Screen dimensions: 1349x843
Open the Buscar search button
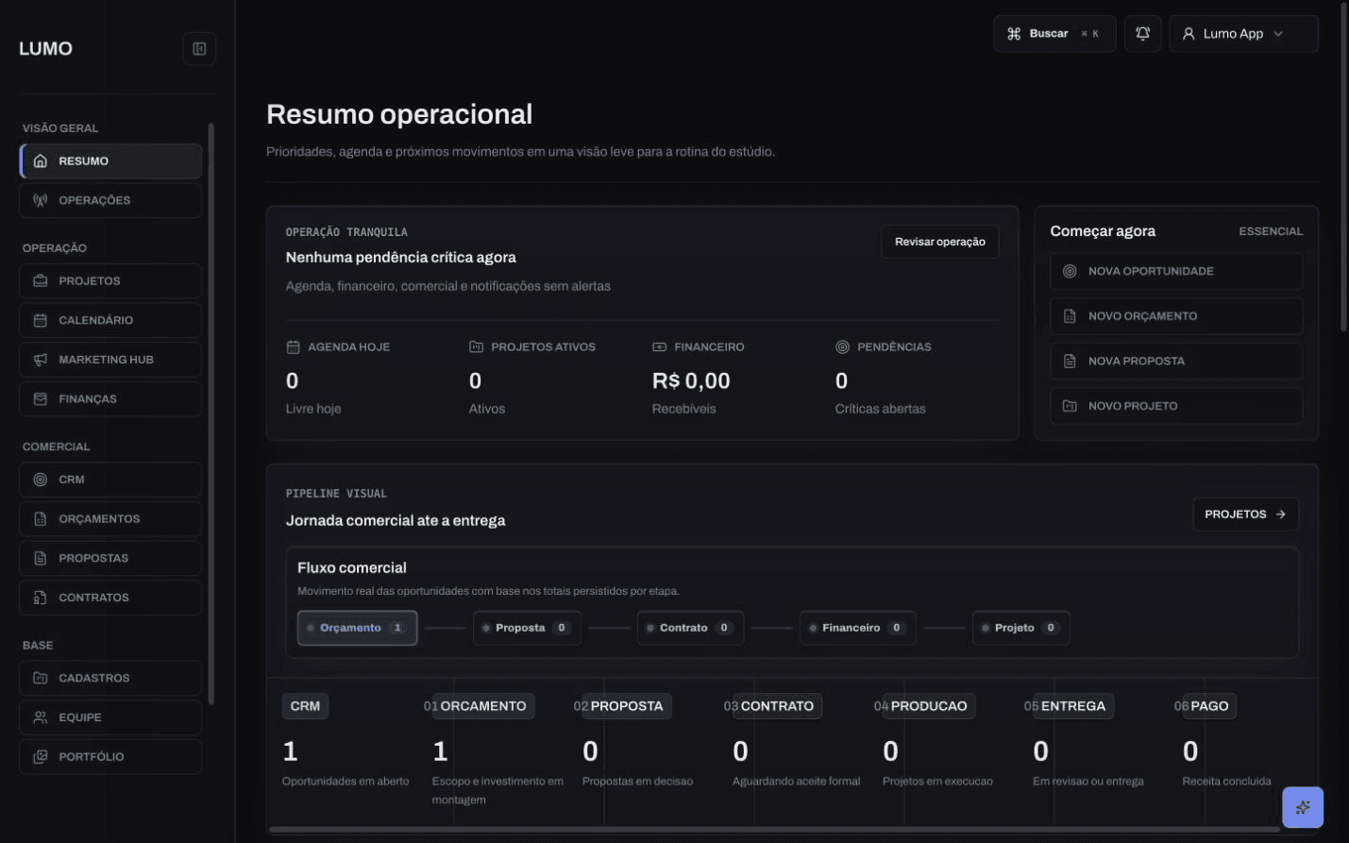point(1054,34)
